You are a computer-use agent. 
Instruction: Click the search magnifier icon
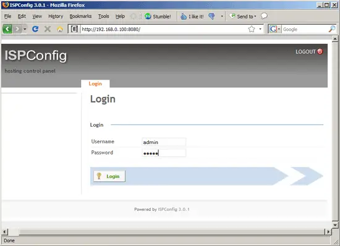(332, 29)
